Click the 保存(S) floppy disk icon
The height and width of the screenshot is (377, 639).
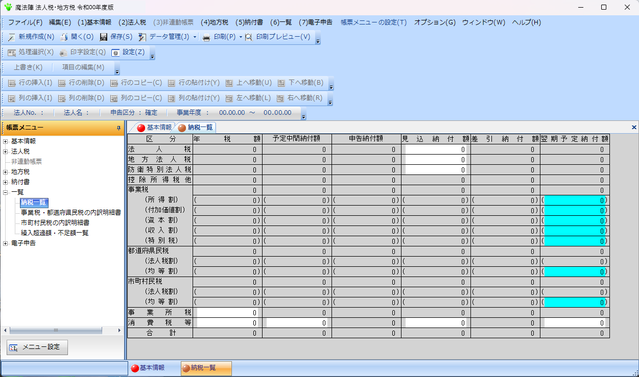pos(104,37)
